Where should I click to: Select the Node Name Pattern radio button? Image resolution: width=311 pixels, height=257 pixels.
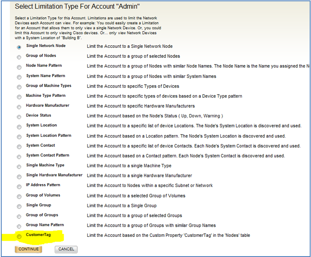tap(19, 67)
